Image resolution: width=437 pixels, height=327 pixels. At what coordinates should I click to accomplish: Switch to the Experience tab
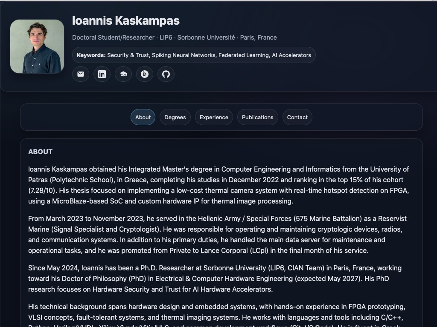pyautogui.click(x=214, y=117)
